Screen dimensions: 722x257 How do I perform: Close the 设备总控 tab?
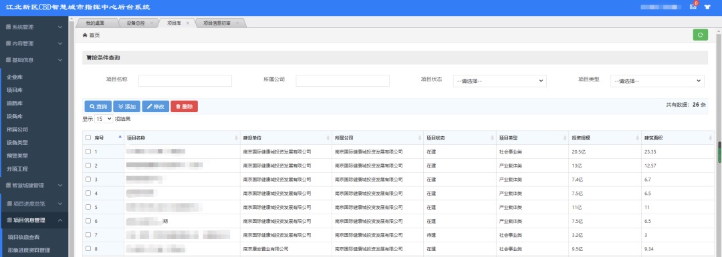152,23
